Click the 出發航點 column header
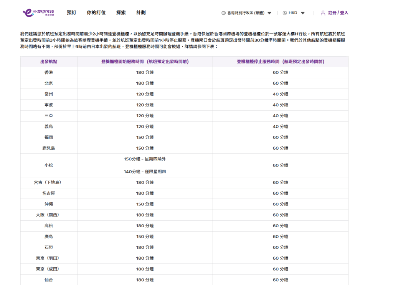The image size is (393, 285). pyautogui.click(x=49, y=62)
